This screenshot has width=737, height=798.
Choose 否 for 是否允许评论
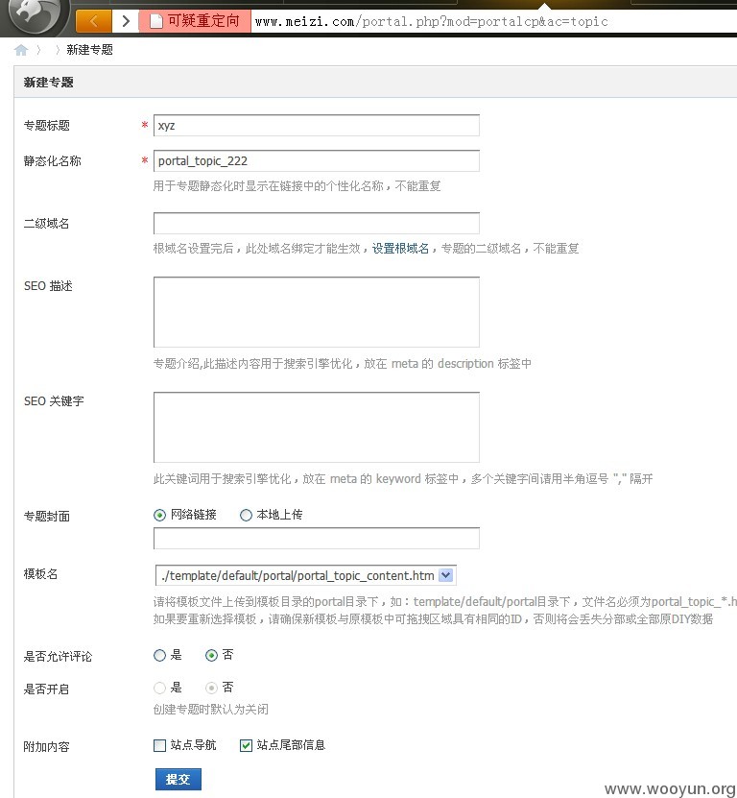pos(211,655)
